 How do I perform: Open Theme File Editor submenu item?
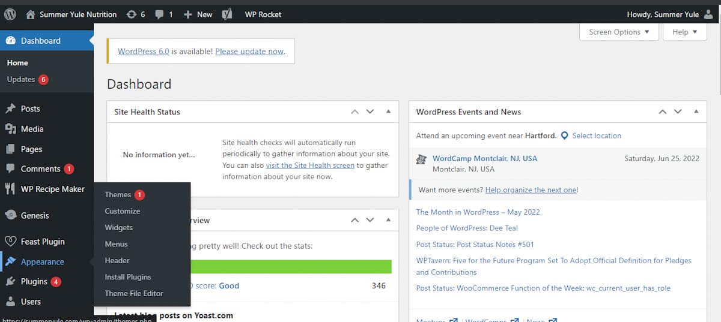point(134,293)
